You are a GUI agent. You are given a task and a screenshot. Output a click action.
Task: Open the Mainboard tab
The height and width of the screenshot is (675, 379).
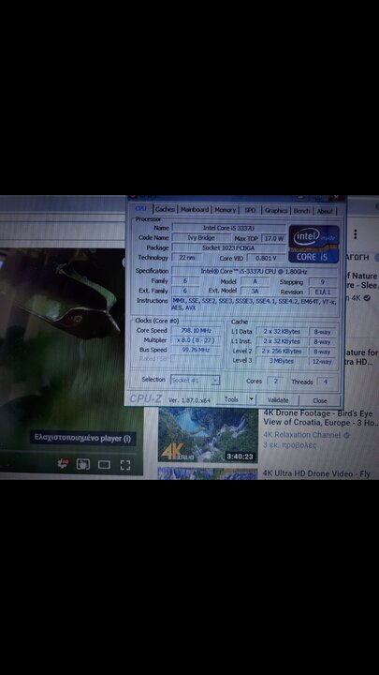[x=195, y=210]
